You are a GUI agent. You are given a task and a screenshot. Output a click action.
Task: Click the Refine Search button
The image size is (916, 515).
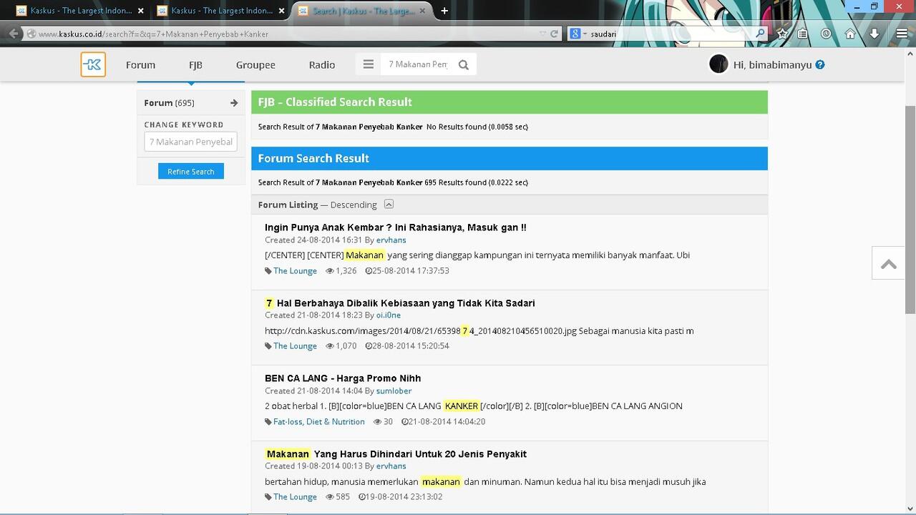pos(191,172)
